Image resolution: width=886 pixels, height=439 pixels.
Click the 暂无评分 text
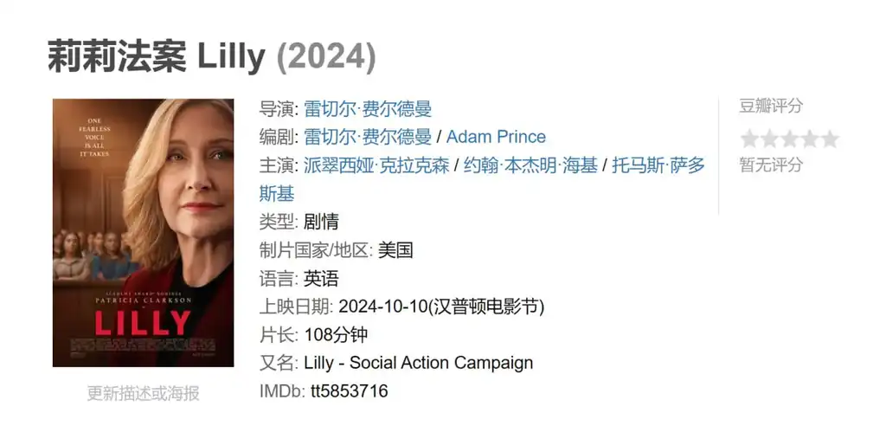(771, 164)
